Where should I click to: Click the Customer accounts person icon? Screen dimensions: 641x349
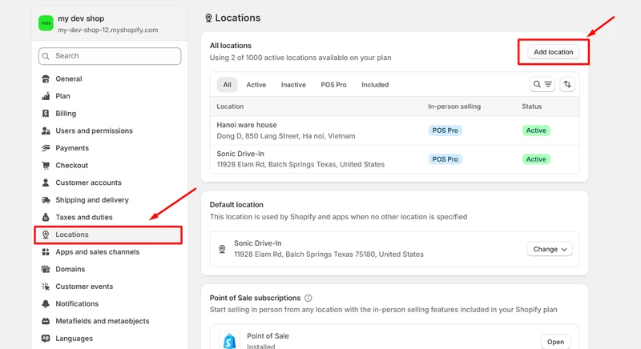point(46,183)
